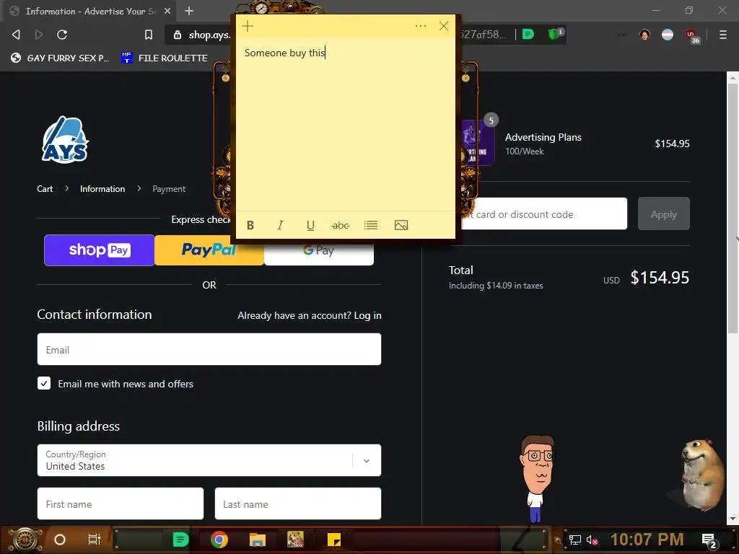Open Task View in taskbar
The width and height of the screenshot is (739, 554).
(x=95, y=540)
